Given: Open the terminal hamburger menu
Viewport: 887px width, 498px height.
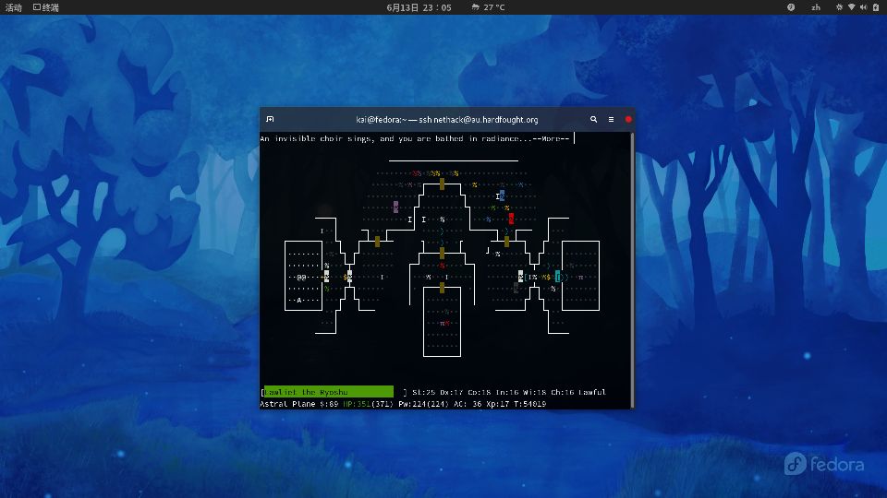Looking at the screenshot, I should point(611,119).
